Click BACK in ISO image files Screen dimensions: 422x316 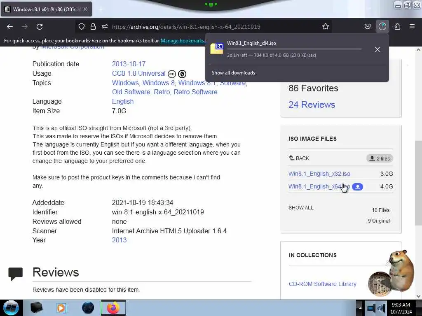click(299, 158)
